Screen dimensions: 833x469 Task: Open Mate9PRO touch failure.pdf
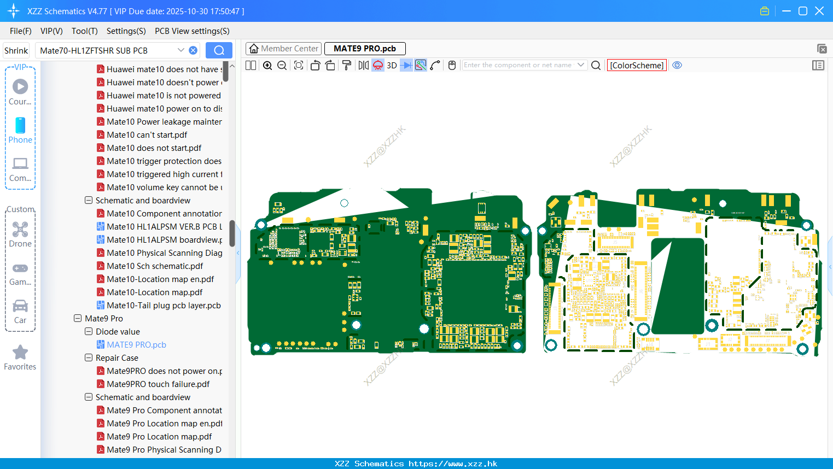click(x=158, y=384)
